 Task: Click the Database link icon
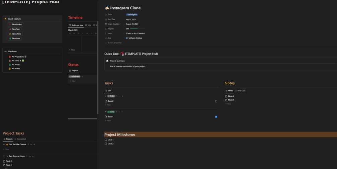pyautogui.click(x=6, y=52)
